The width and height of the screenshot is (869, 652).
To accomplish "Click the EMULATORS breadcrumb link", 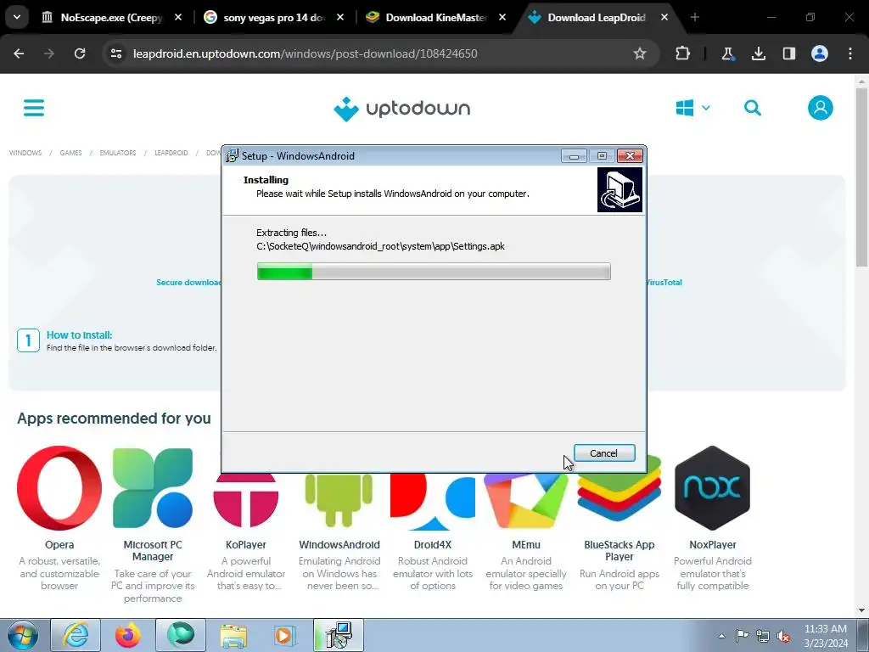I will point(117,153).
